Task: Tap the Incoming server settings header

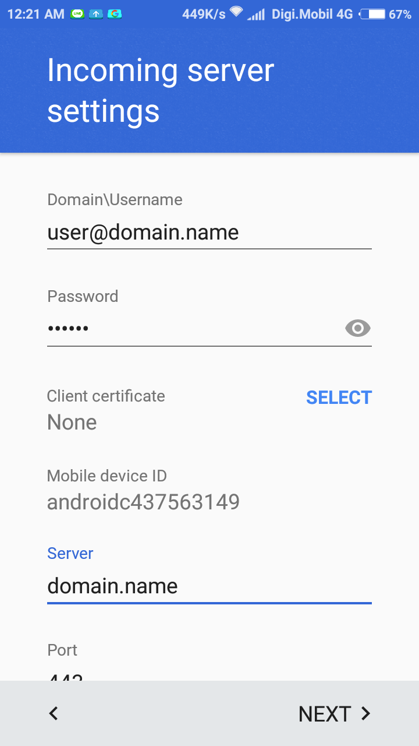Action: pyautogui.click(x=161, y=90)
